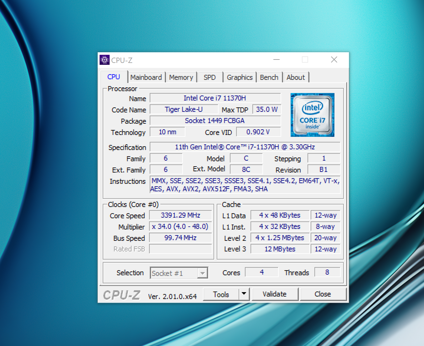
Task: Click the Intel Core i7 logo badge
Action: point(312,115)
